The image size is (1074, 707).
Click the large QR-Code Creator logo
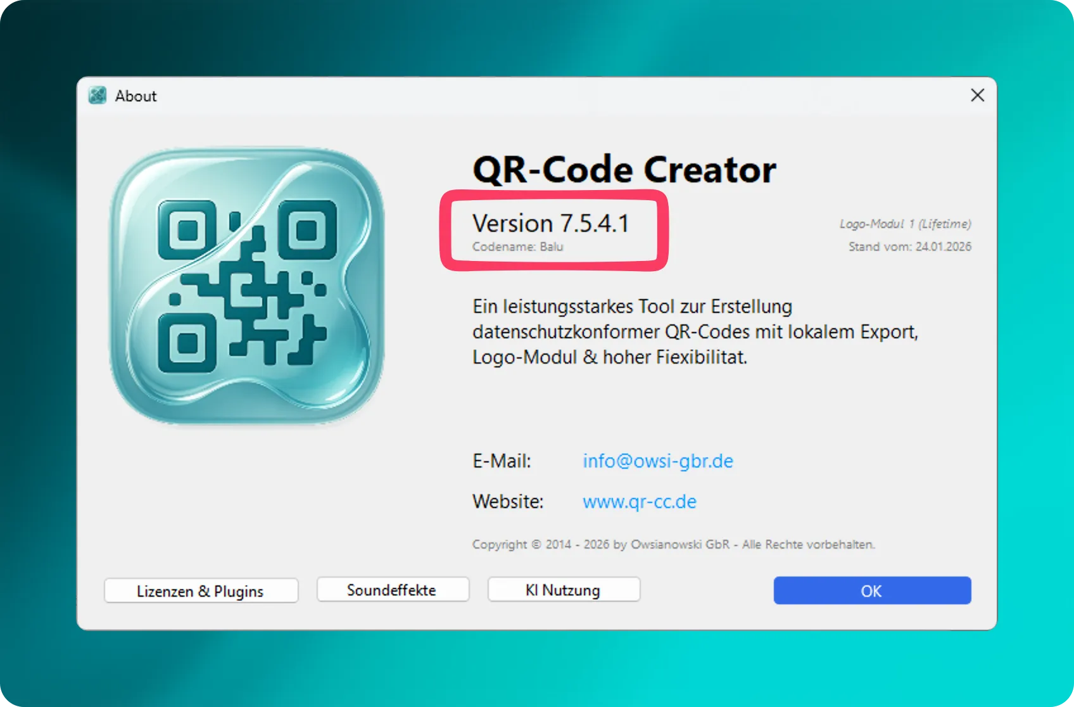tap(247, 286)
